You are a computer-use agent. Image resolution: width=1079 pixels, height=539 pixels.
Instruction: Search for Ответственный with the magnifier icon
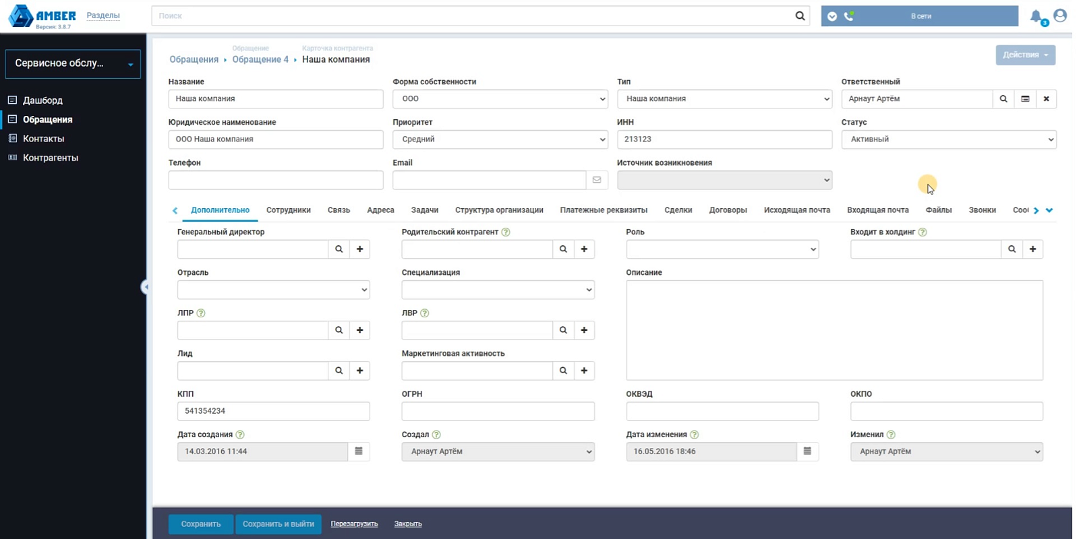click(x=1003, y=99)
